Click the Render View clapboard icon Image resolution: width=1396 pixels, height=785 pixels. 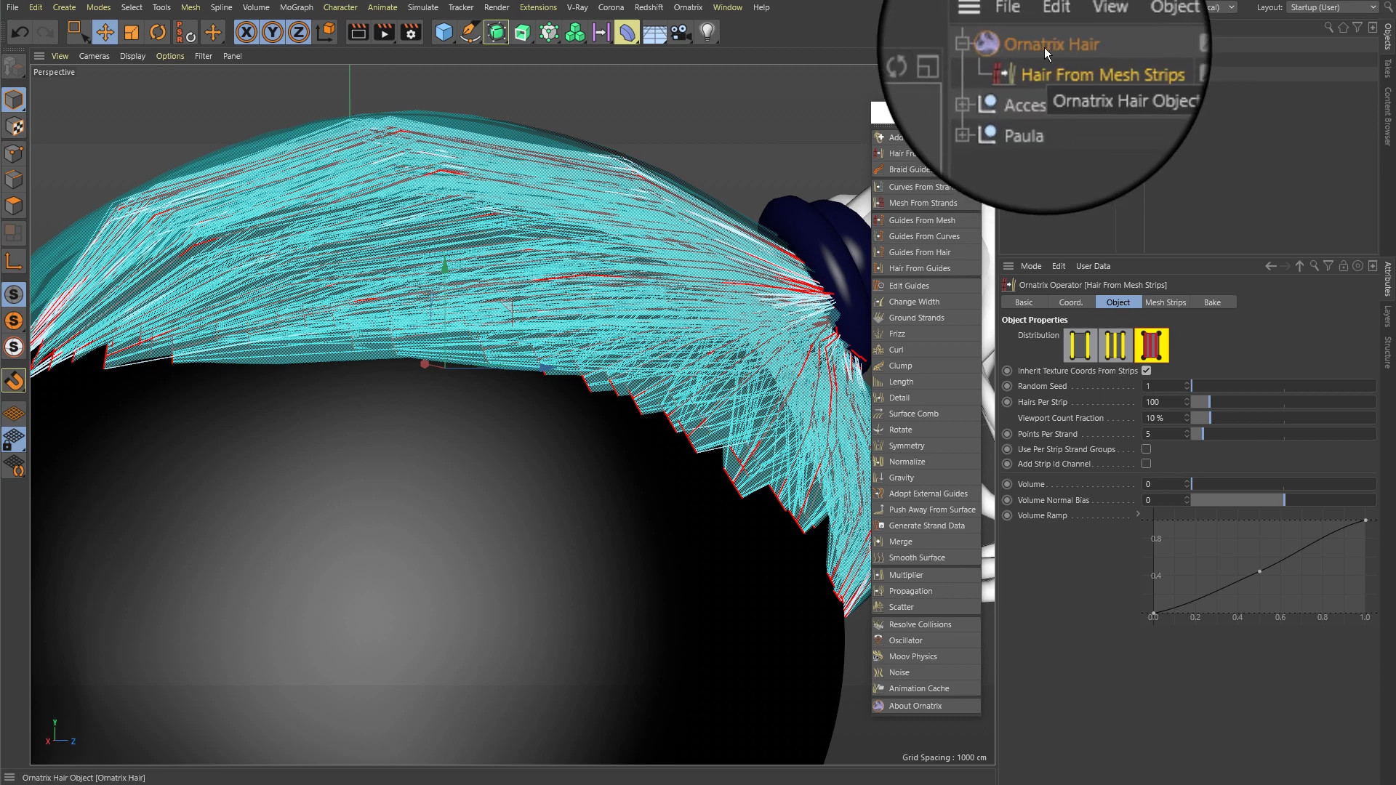click(358, 33)
